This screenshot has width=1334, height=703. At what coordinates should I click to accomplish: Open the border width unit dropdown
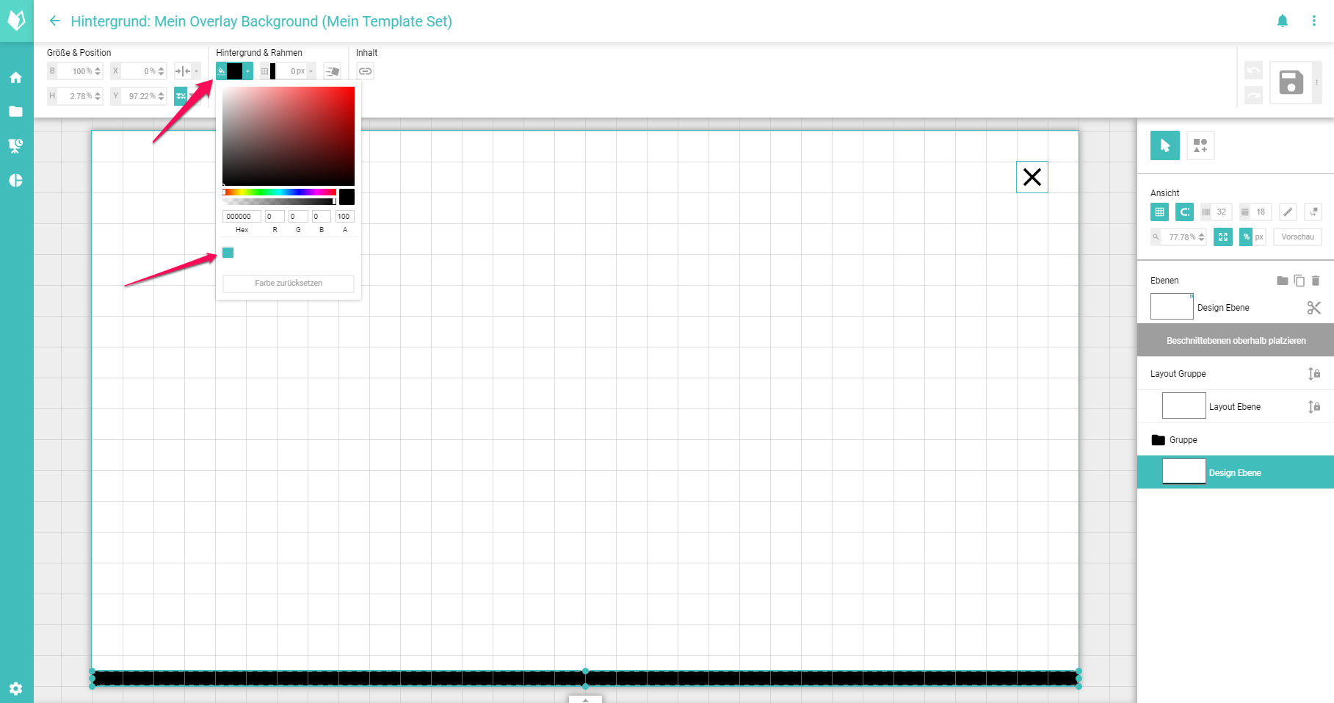311,71
